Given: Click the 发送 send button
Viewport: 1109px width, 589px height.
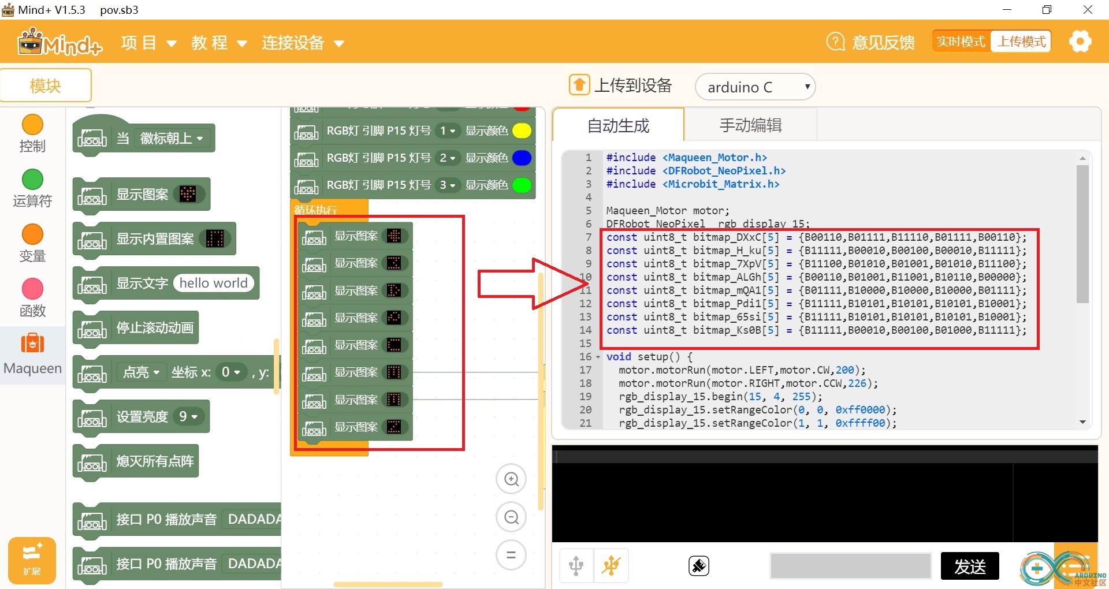Looking at the screenshot, I should 970,566.
